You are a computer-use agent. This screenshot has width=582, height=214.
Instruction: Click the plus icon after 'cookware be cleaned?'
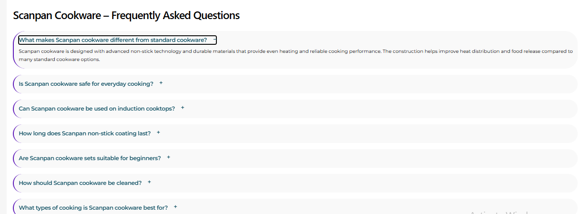point(149,182)
